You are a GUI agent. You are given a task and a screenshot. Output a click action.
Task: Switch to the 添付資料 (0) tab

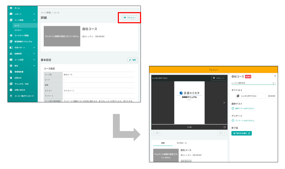point(182,143)
